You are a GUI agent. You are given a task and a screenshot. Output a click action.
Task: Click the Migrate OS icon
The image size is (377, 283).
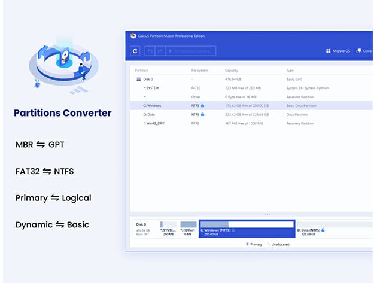(329, 51)
